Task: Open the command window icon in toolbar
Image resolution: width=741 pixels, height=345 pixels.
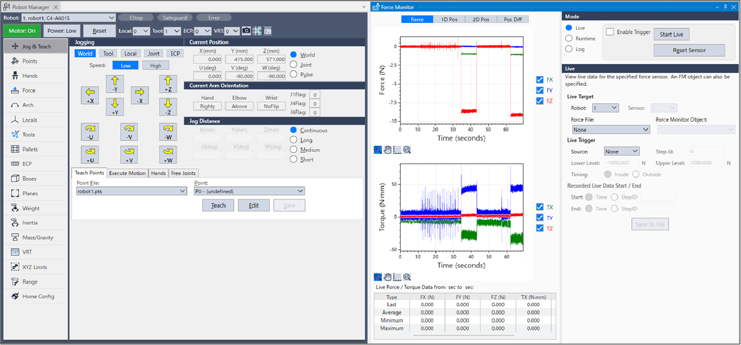Action: coord(268,31)
